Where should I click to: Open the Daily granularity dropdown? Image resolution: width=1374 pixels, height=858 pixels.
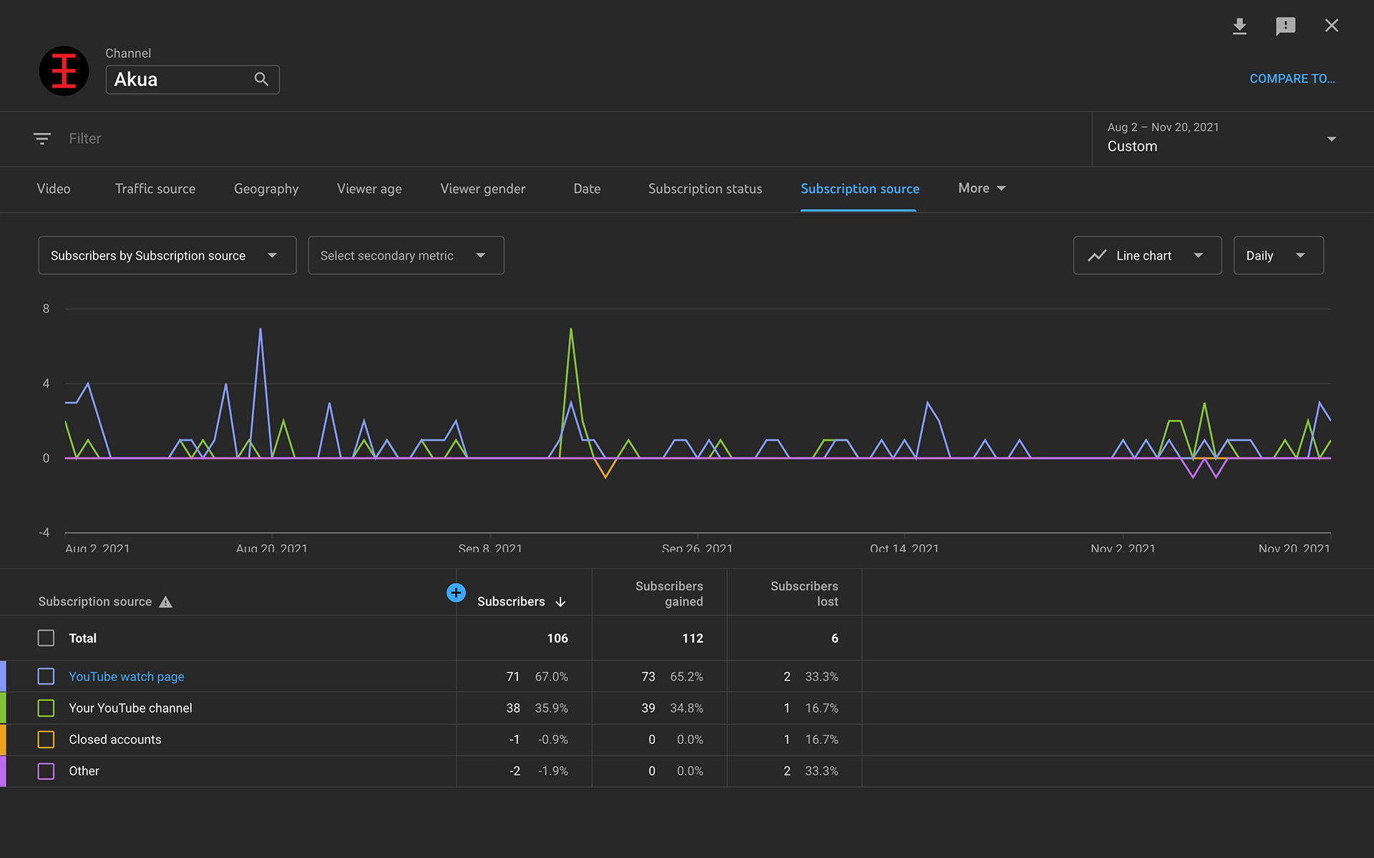click(1278, 255)
